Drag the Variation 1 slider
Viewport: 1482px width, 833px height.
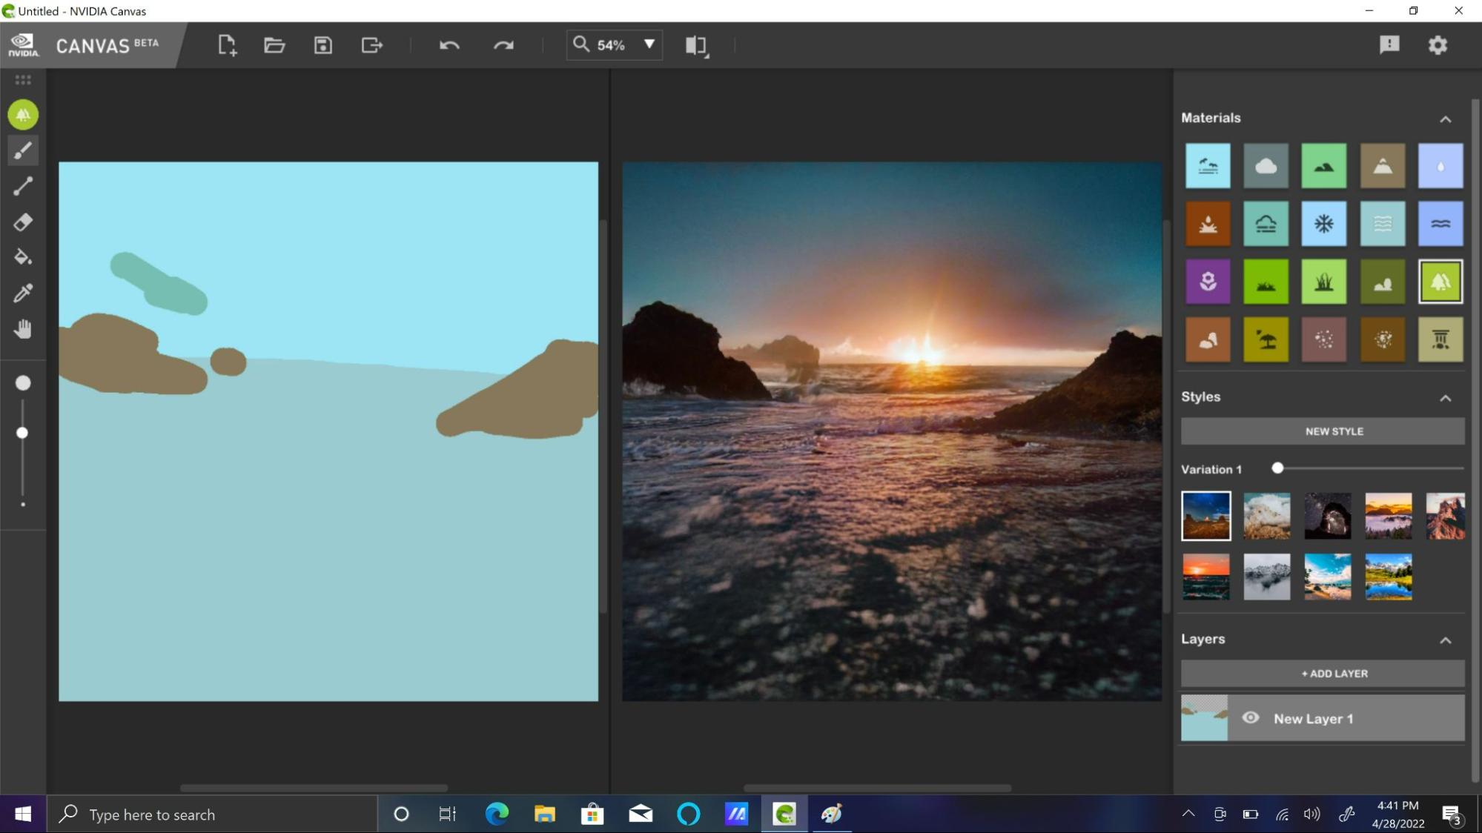coord(1277,468)
